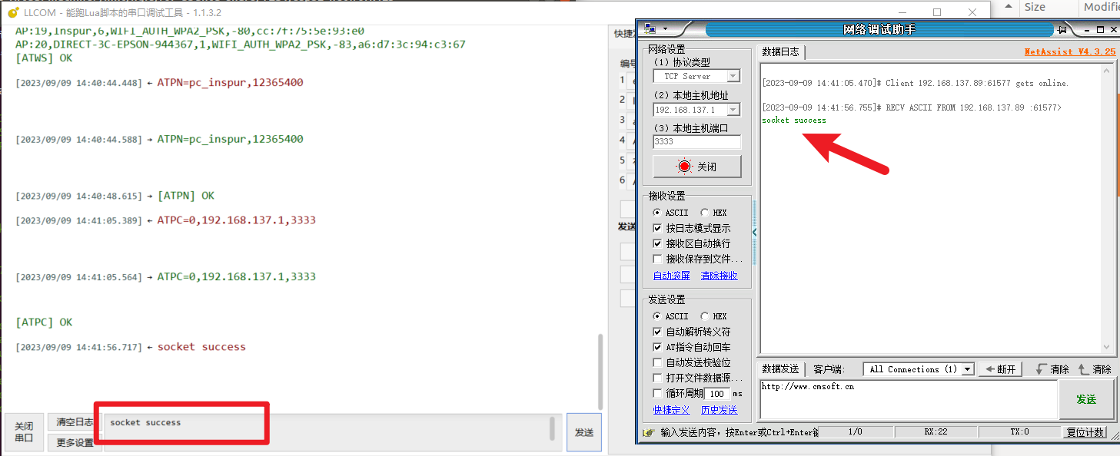Click the [ATPN] OK log line
1120x456 pixels.
click(186, 196)
